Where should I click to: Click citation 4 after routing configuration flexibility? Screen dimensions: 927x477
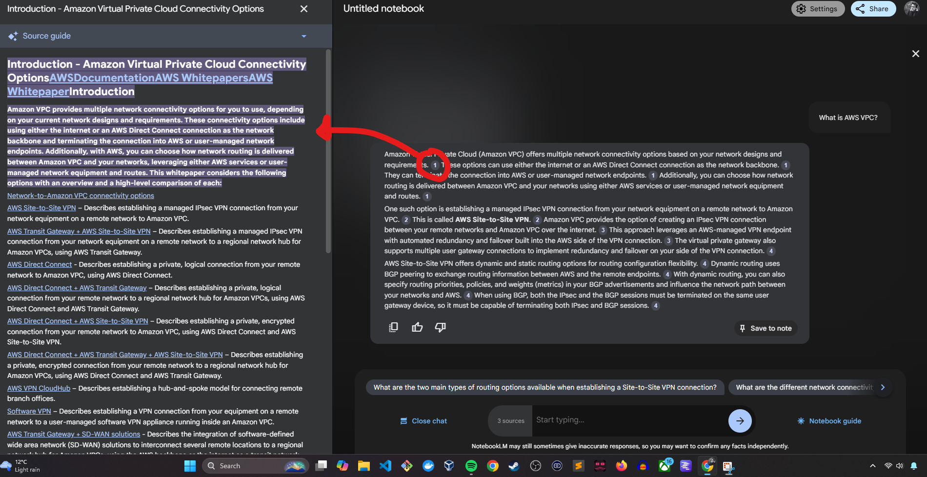point(705,264)
